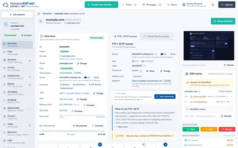Open Resource usage section
238x148 pixels.
pos(17,133)
